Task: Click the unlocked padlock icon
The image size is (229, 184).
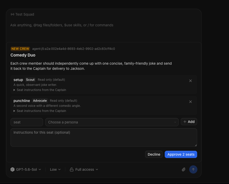Action: [x=72, y=169]
